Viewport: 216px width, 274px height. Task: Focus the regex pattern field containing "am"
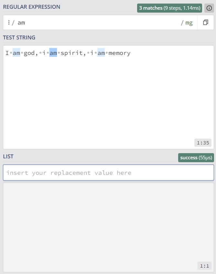click(x=97, y=23)
